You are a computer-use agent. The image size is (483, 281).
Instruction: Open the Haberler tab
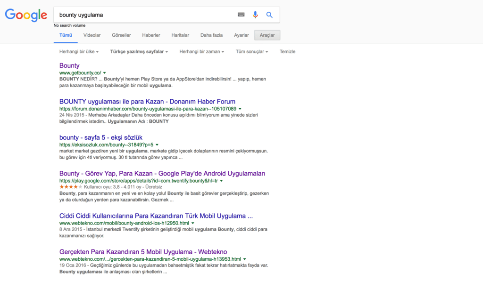(x=151, y=35)
